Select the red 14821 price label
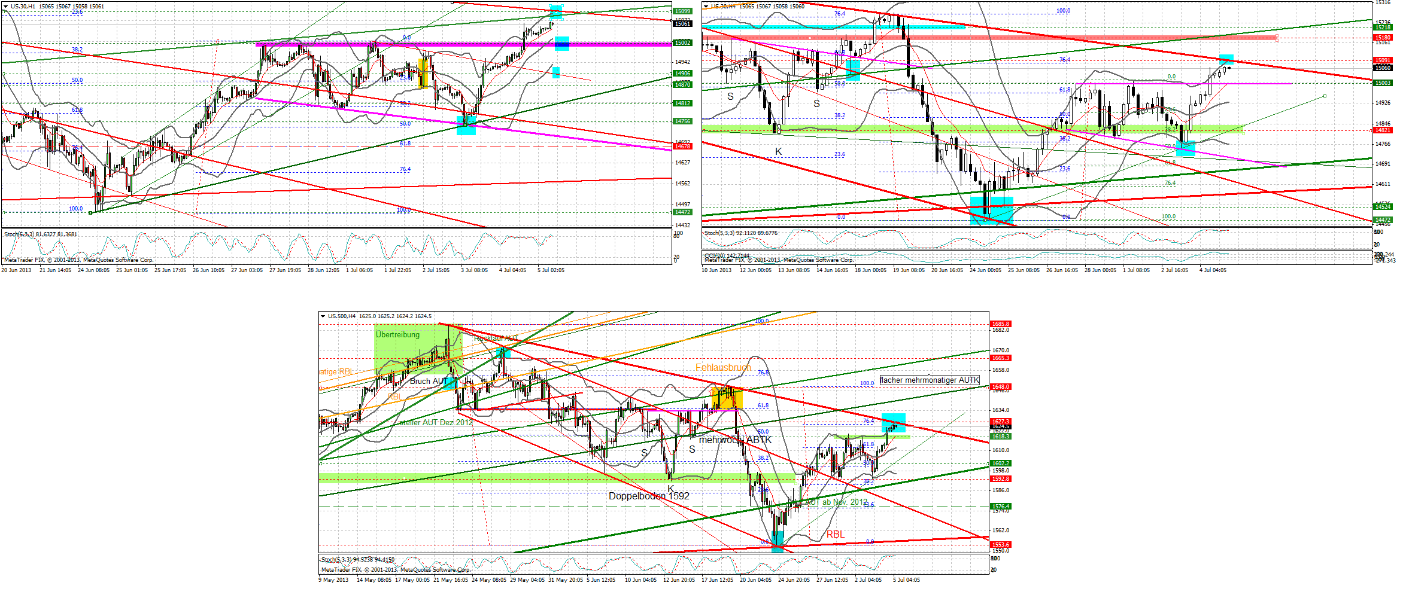The image size is (1403, 610). tap(1383, 130)
